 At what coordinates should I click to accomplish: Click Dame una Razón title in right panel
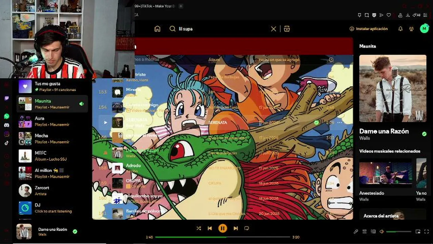[x=384, y=131]
